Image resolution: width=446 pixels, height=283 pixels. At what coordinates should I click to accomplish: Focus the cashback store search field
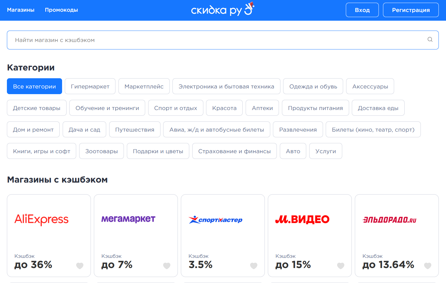223,40
